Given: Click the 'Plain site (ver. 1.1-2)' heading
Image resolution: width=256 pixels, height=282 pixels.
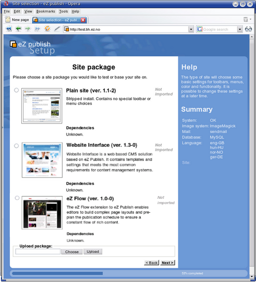Looking at the screenshot, I should (91, 91).
